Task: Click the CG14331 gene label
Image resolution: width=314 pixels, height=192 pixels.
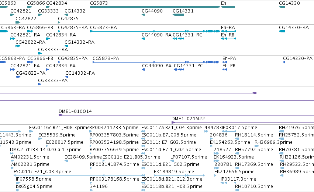Action: (x=183, y=11)
